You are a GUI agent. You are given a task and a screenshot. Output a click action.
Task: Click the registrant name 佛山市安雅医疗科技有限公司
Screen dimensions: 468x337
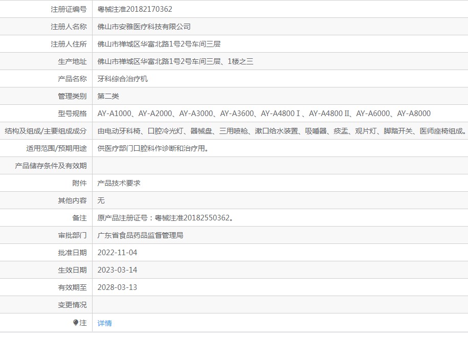pos(144,27)
